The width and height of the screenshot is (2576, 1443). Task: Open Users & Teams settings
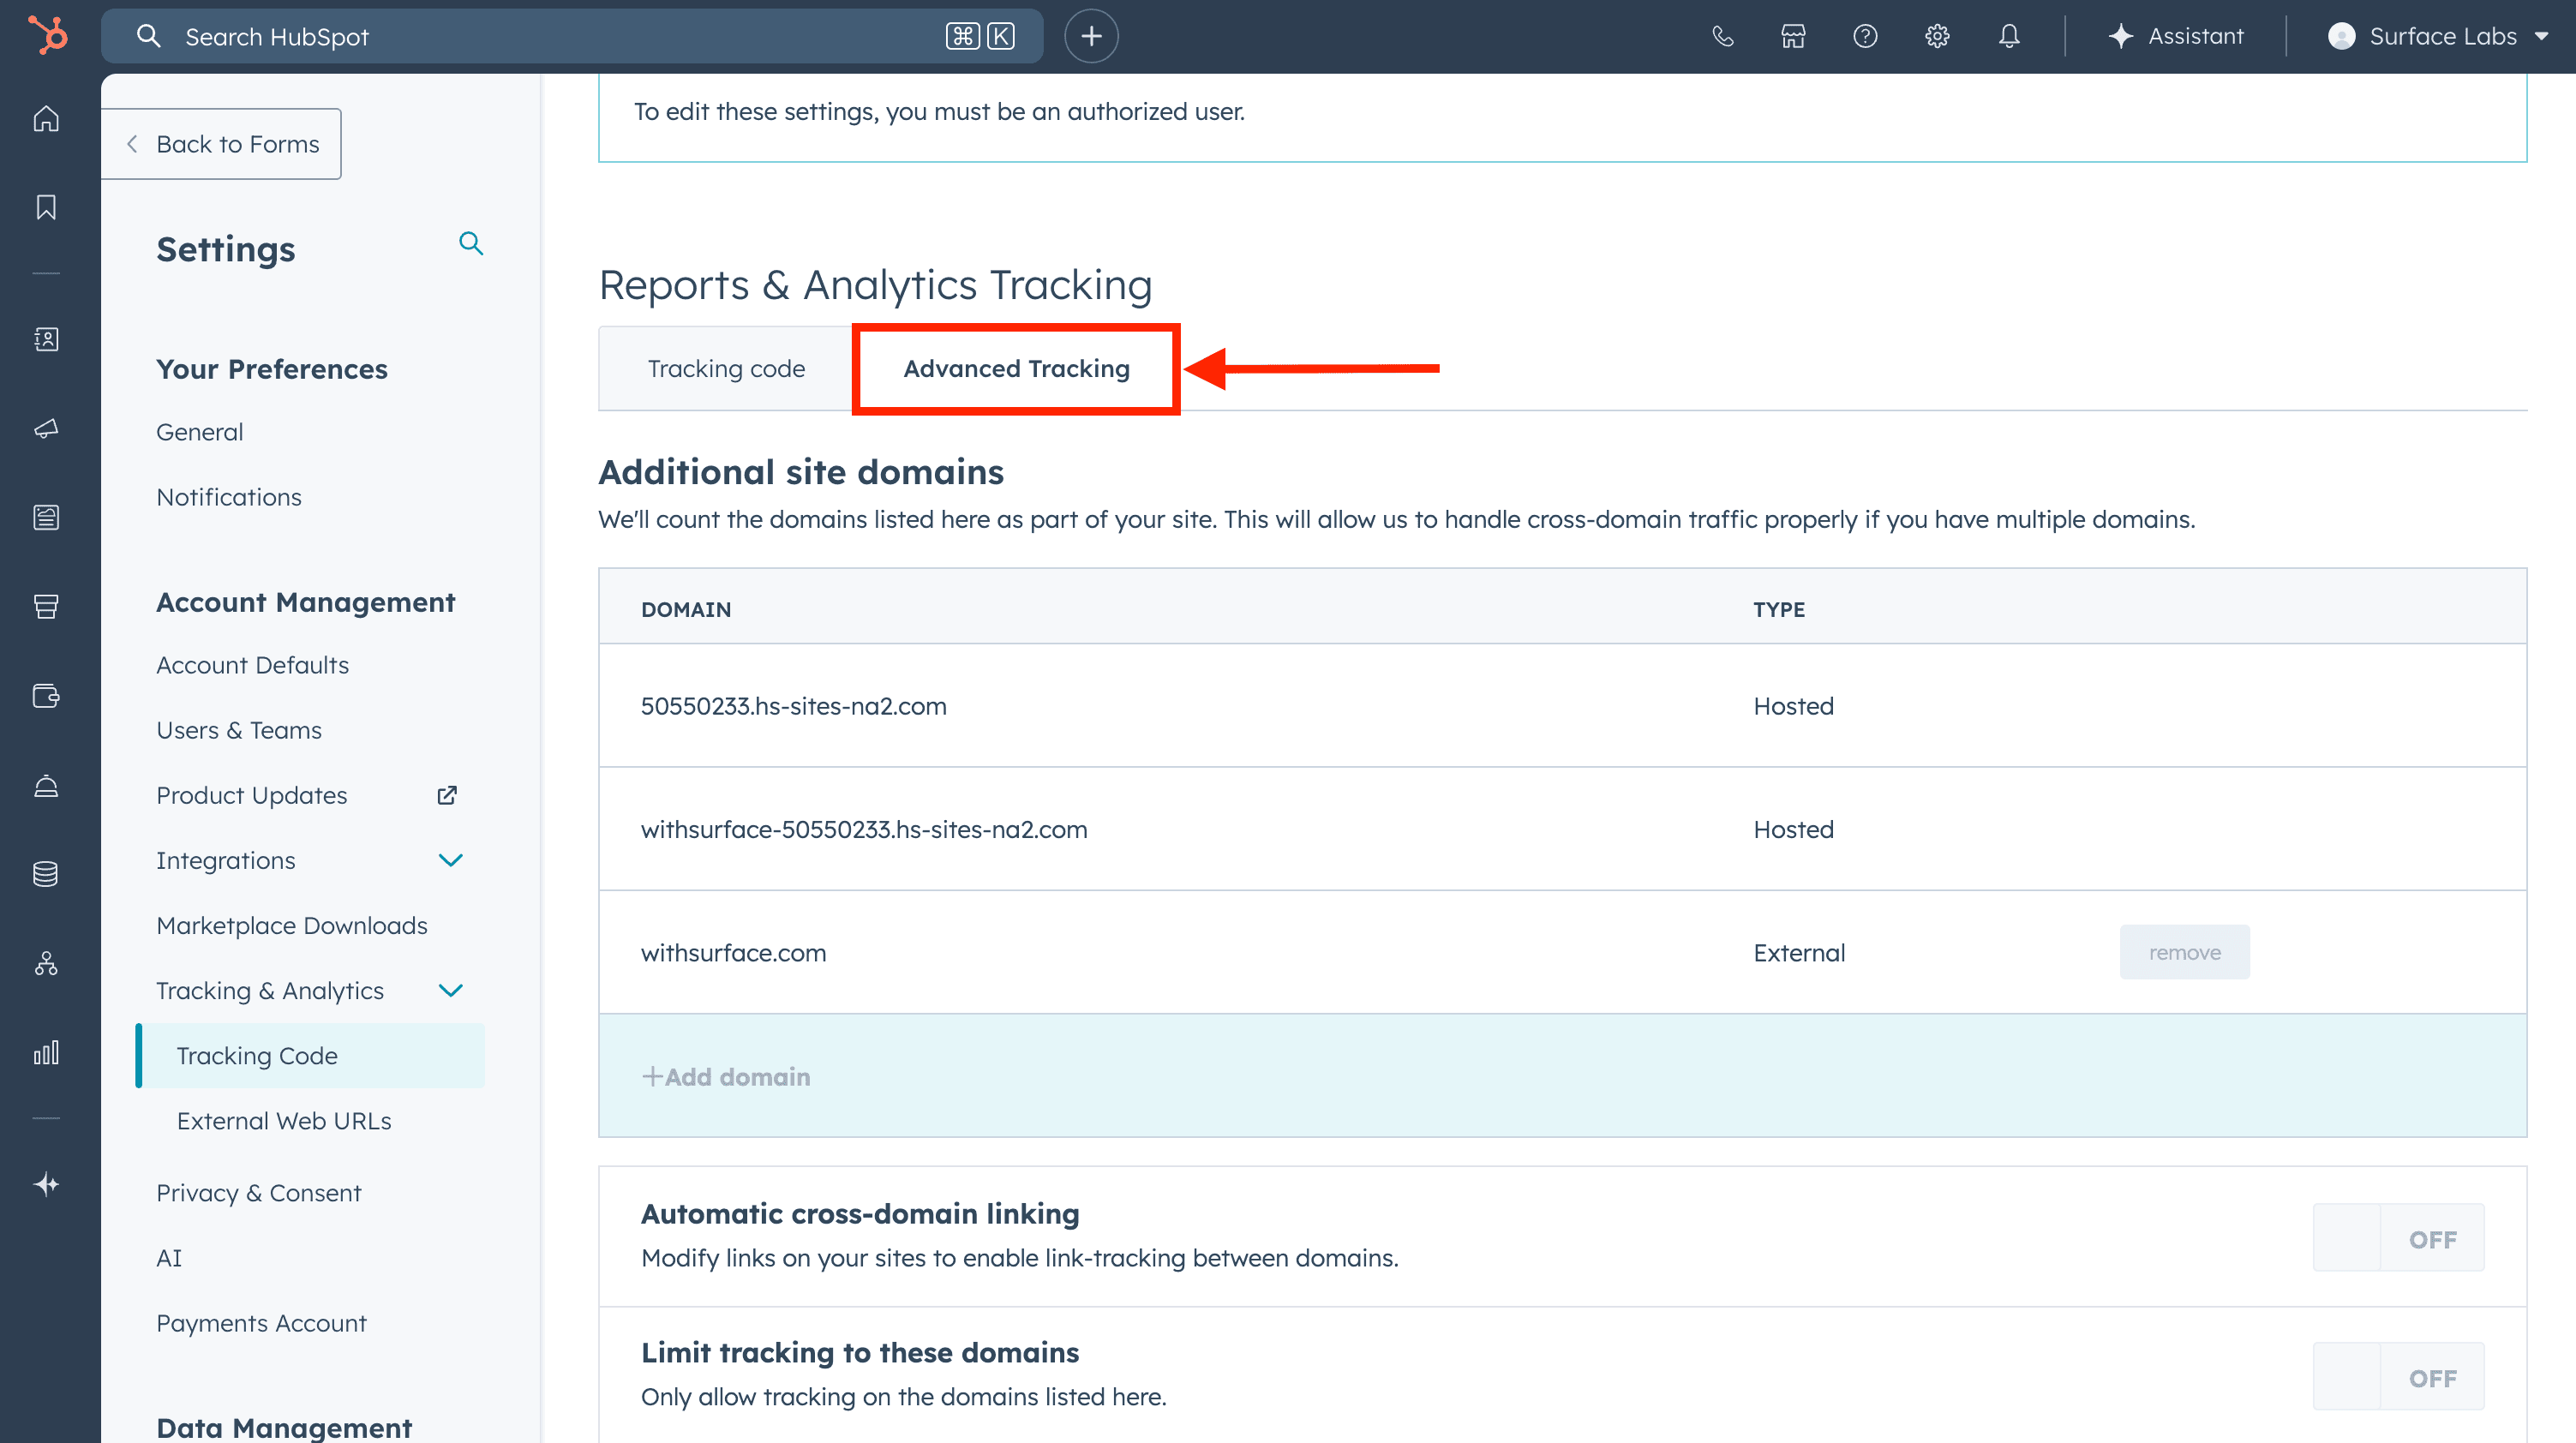click(239, 730)
